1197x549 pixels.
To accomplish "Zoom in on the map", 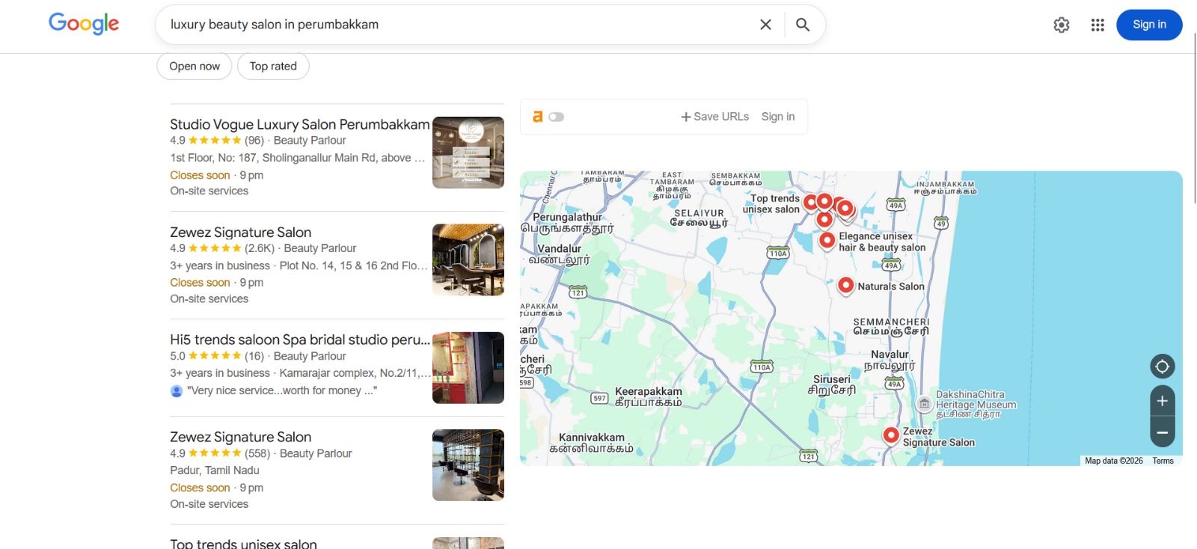I will point(1162,401).
